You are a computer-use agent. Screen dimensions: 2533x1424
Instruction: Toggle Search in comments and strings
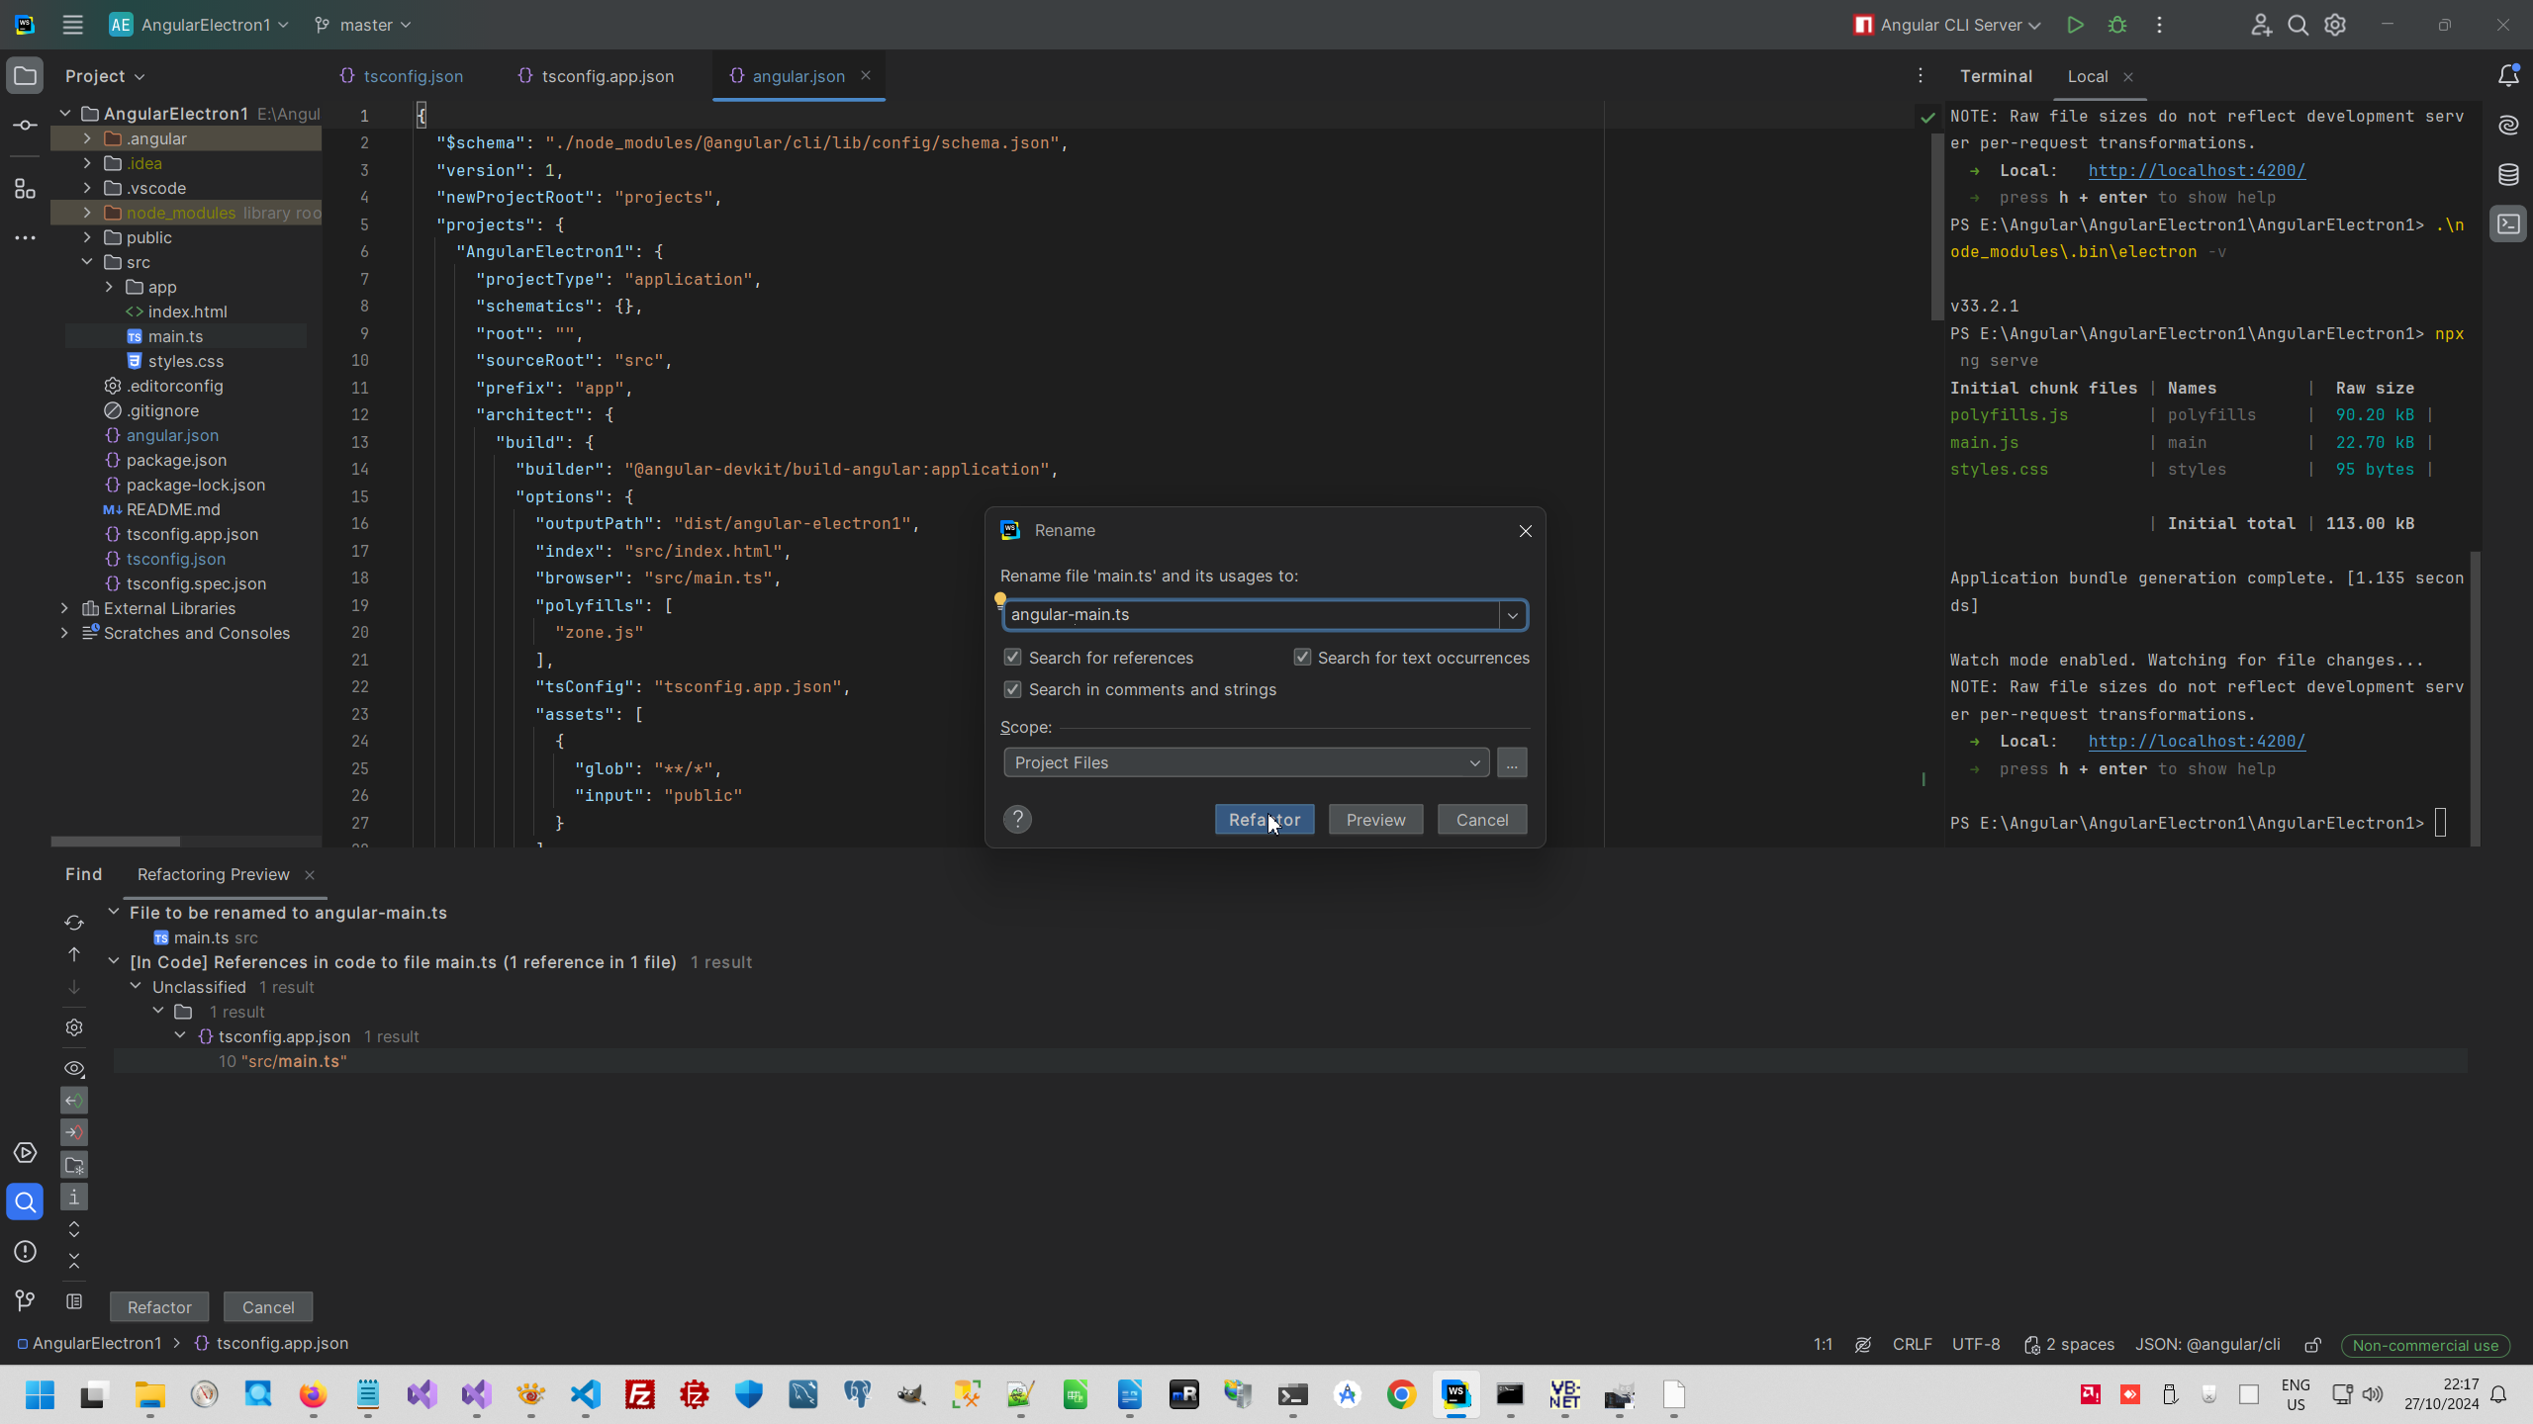tap(1012, 689)
